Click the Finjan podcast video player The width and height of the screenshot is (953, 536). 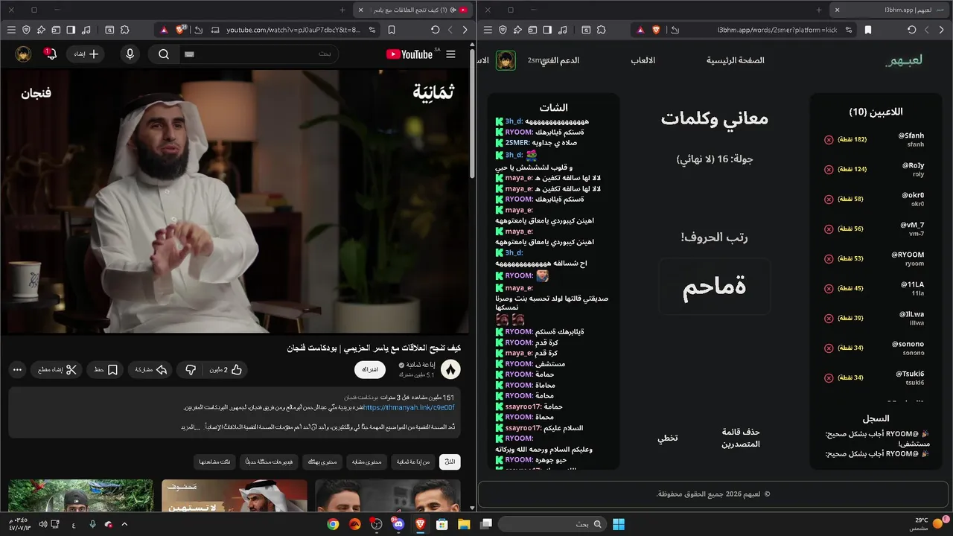tap(235, 202)
